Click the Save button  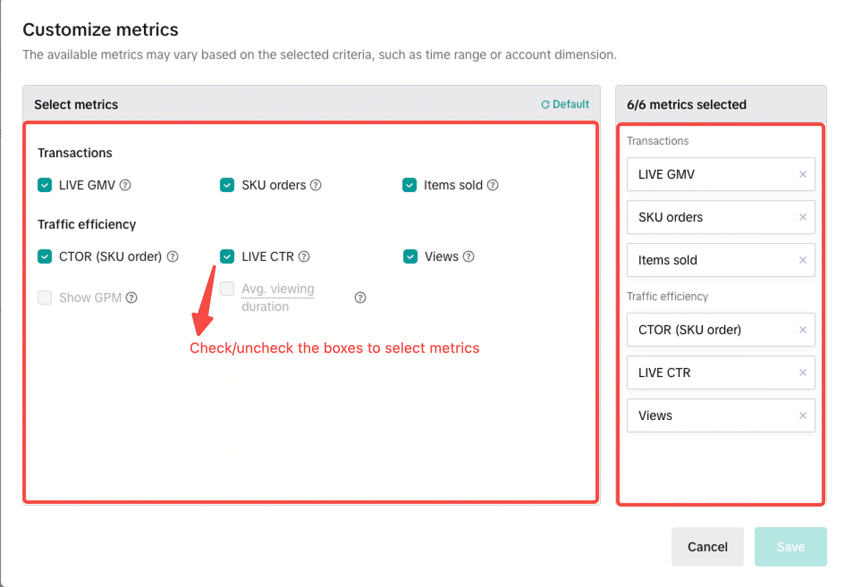coord(790,547)
